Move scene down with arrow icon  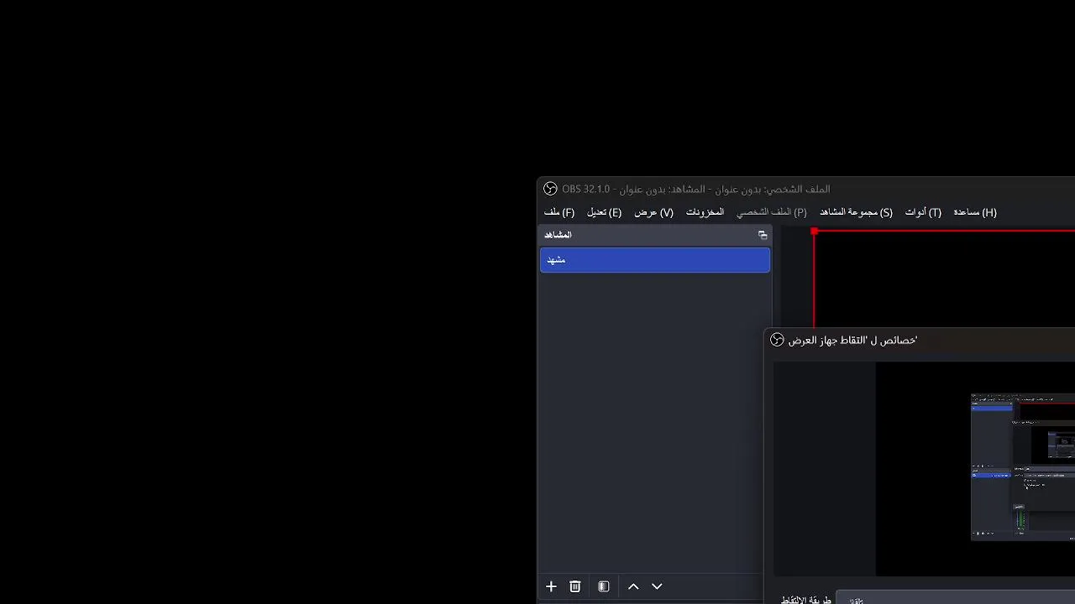(x=657, y=586)
